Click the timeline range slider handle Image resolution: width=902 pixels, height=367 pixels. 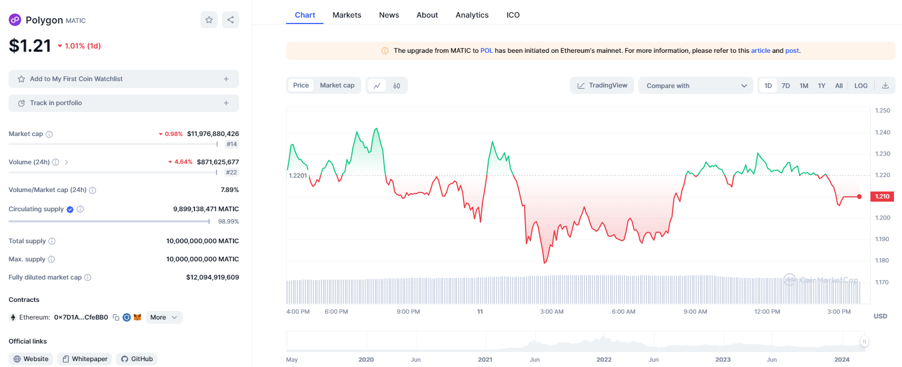pyautogui.click(x=864, y=341)
